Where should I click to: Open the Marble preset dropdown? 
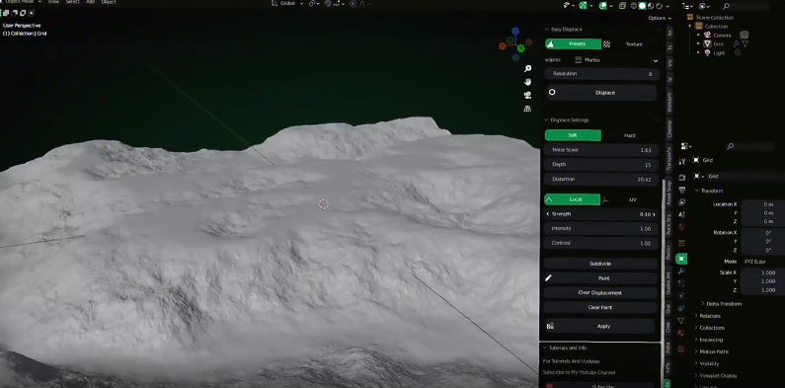615,60
